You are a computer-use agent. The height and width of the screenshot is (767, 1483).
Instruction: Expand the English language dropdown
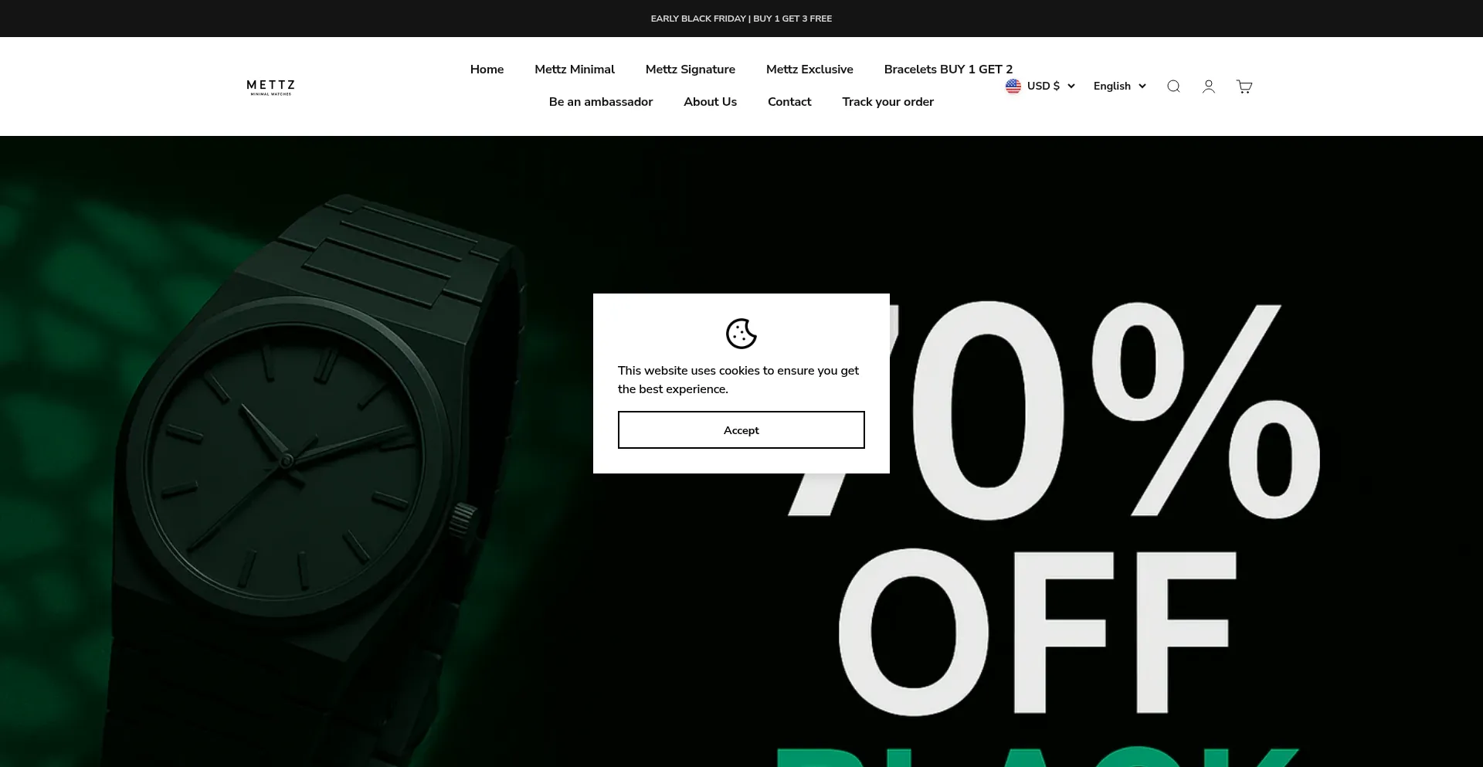[1120, 86]
